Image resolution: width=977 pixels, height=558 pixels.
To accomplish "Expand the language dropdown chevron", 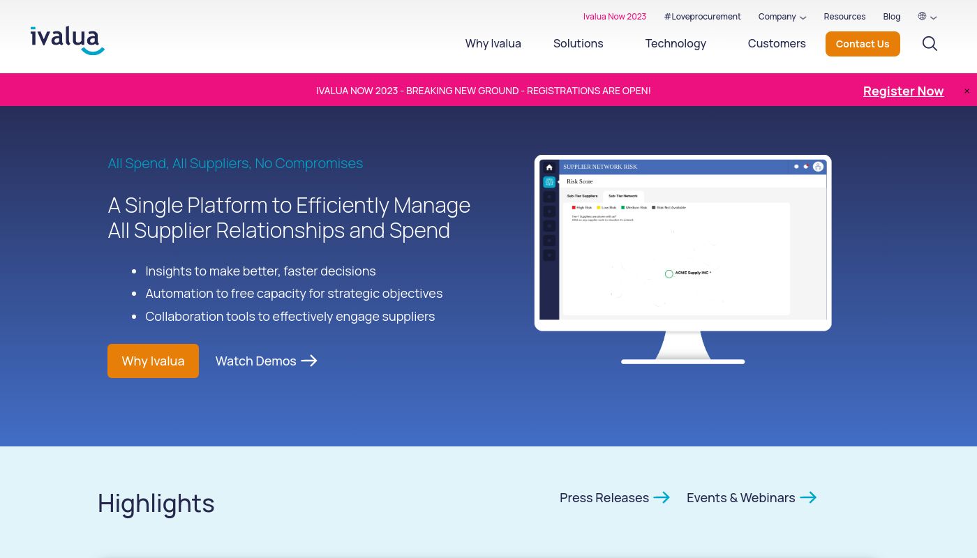I will (x=934, y=17).
